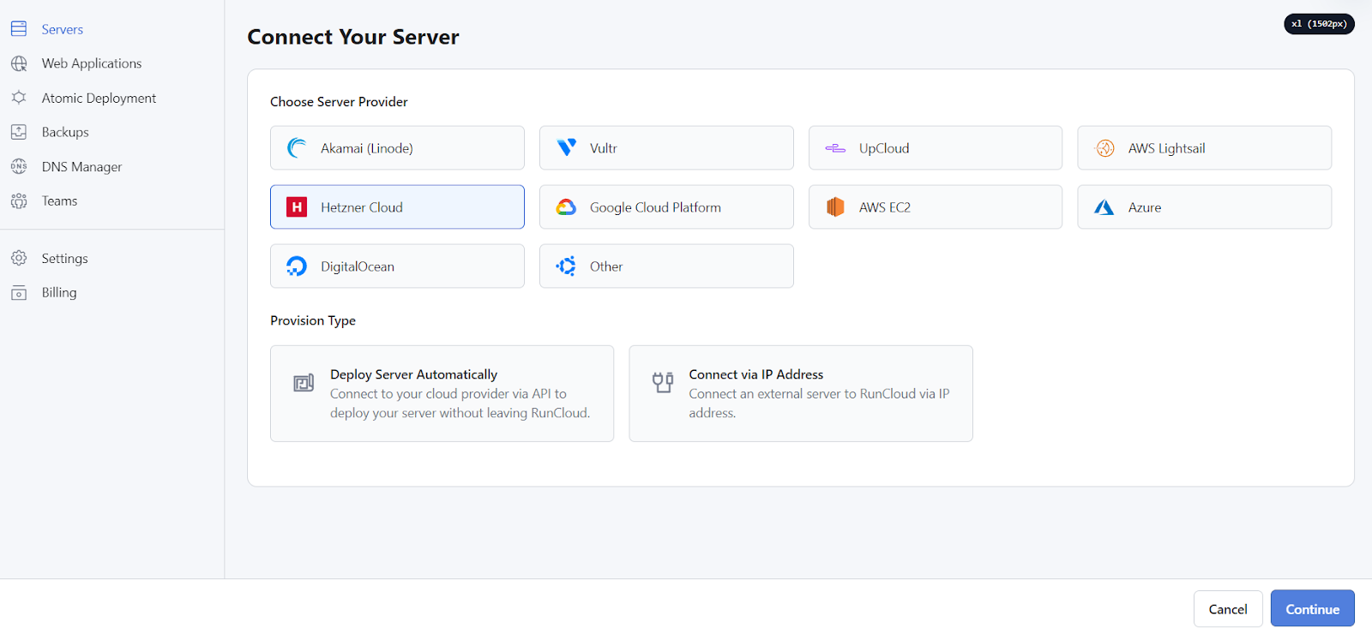This screenshot has height=634, width=1372.
Task: Select Deploy Server Automatically provision type
Action: (442, 393)
